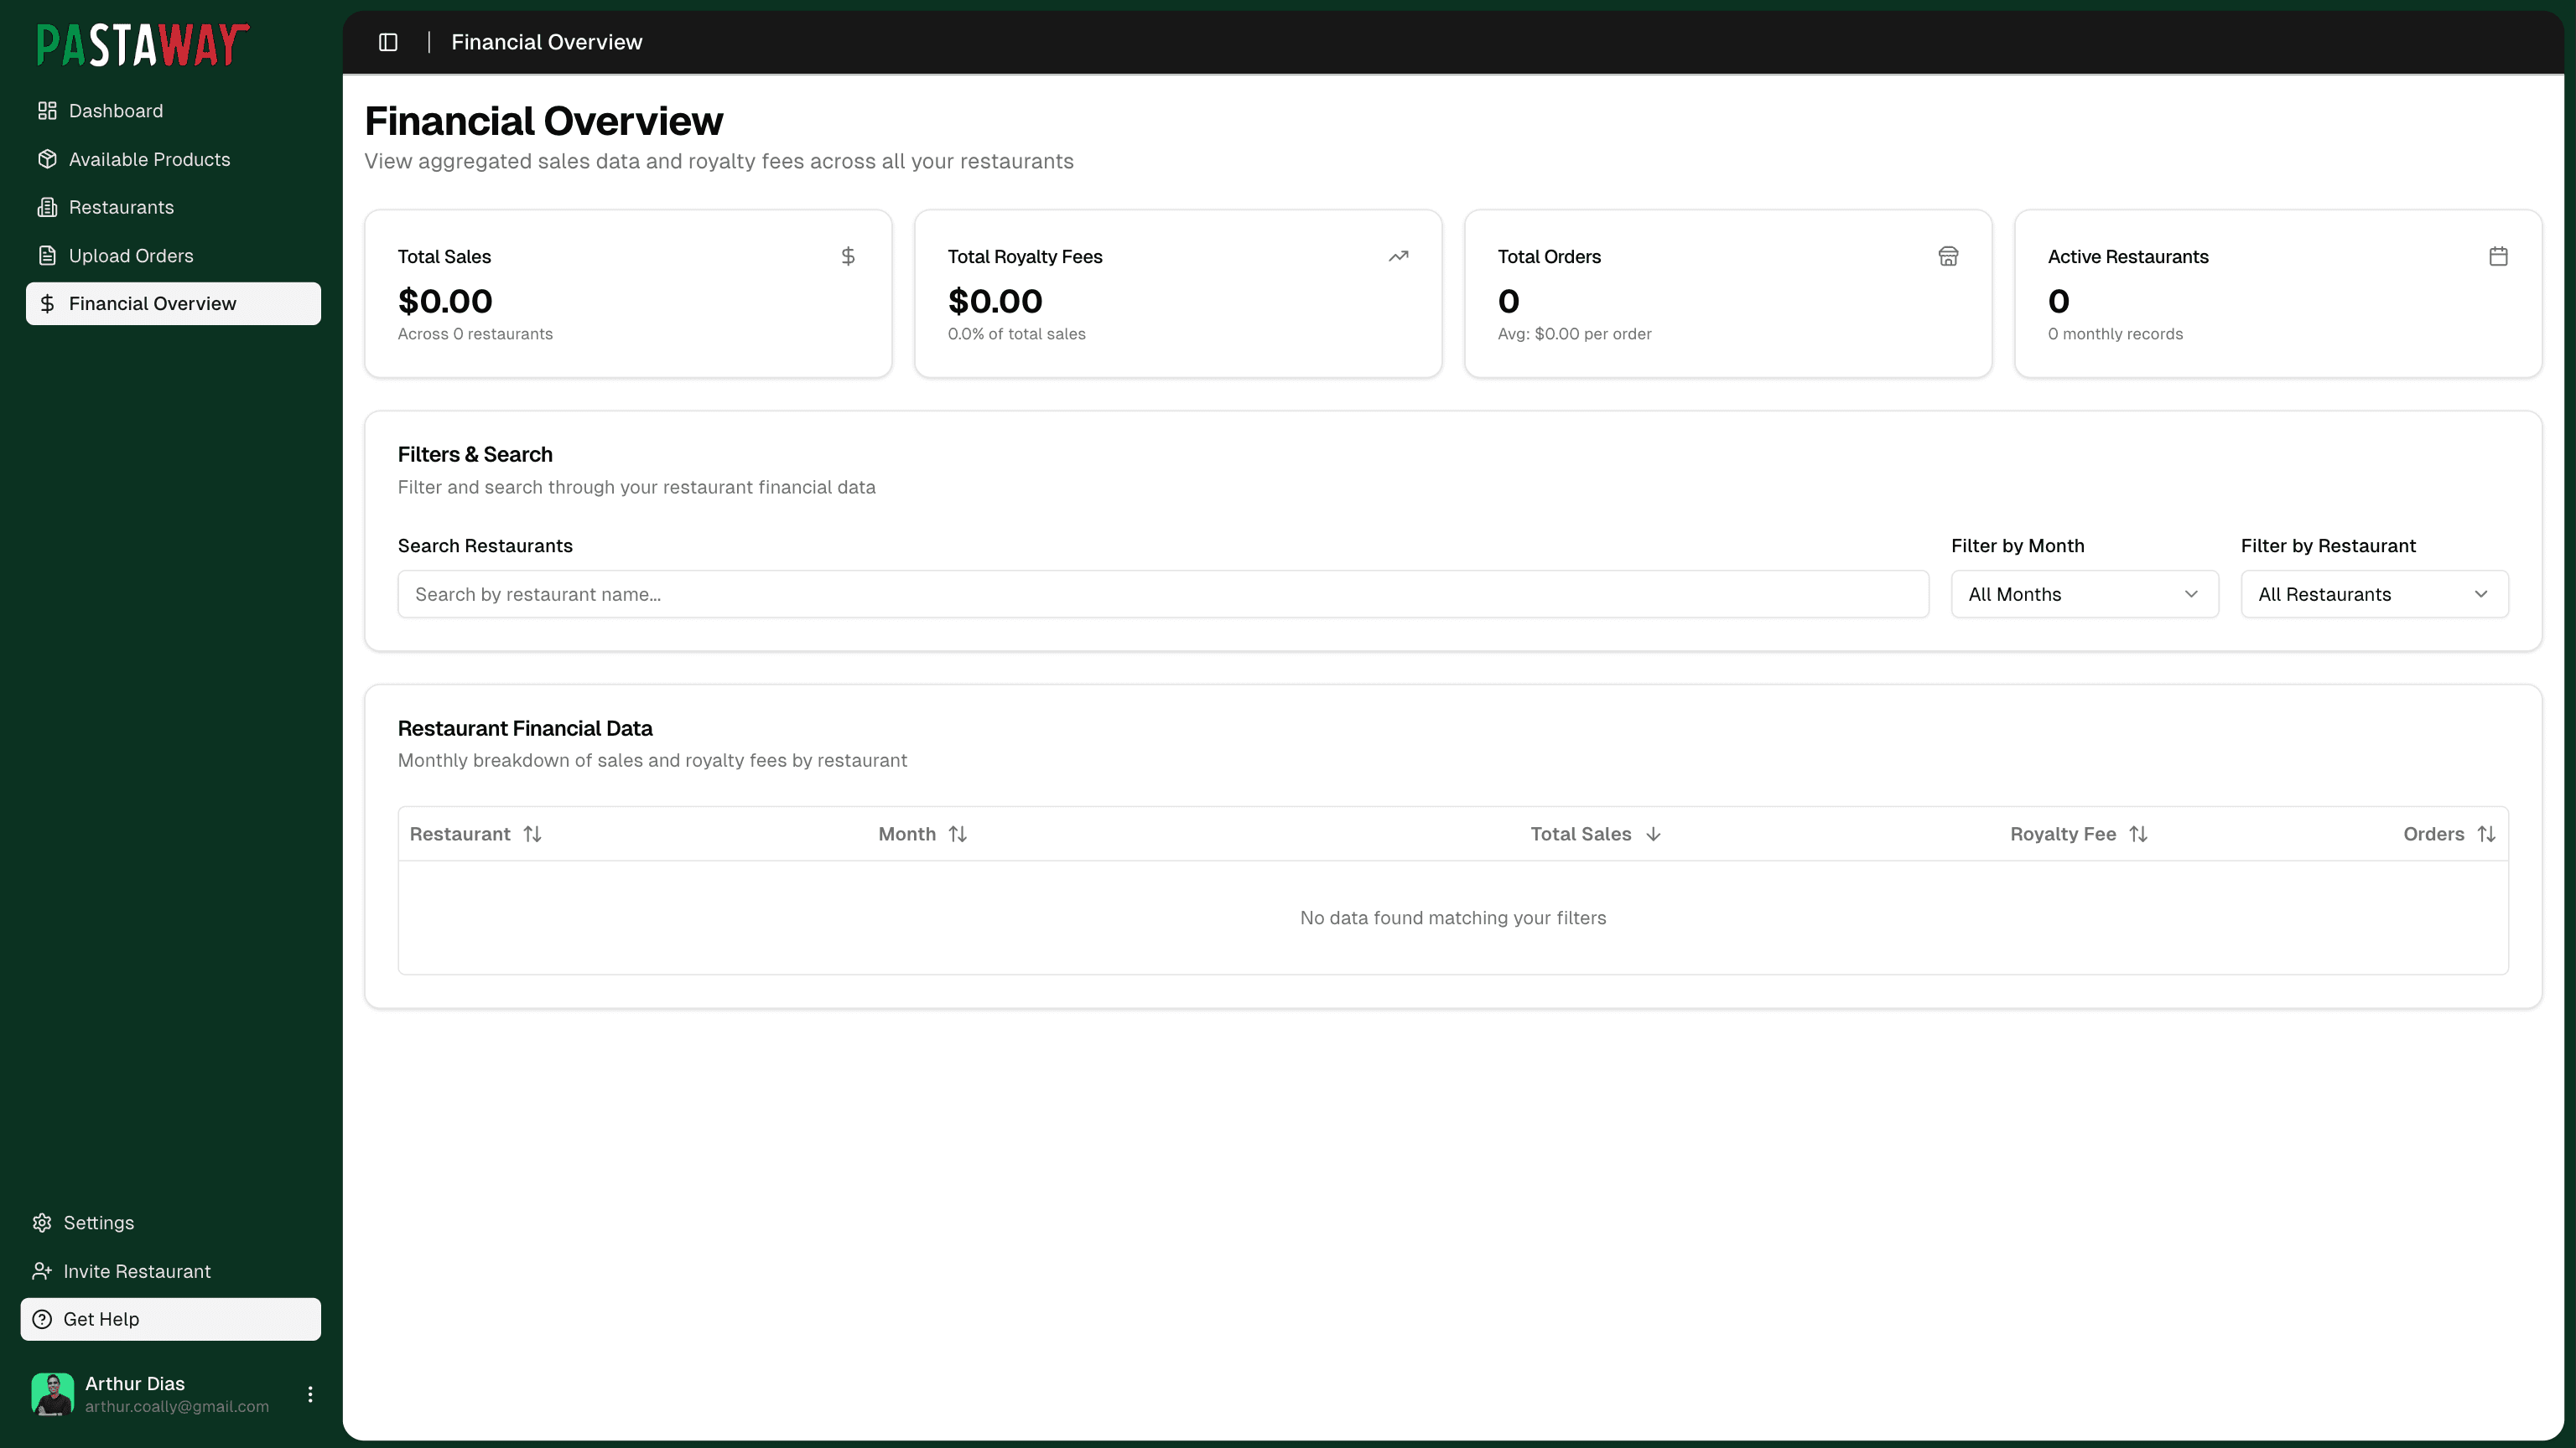Viewport: 2576px width, 1448px height.
Task: Toggle the sidebar with the panel icon
Action: (x=388, y=42)
